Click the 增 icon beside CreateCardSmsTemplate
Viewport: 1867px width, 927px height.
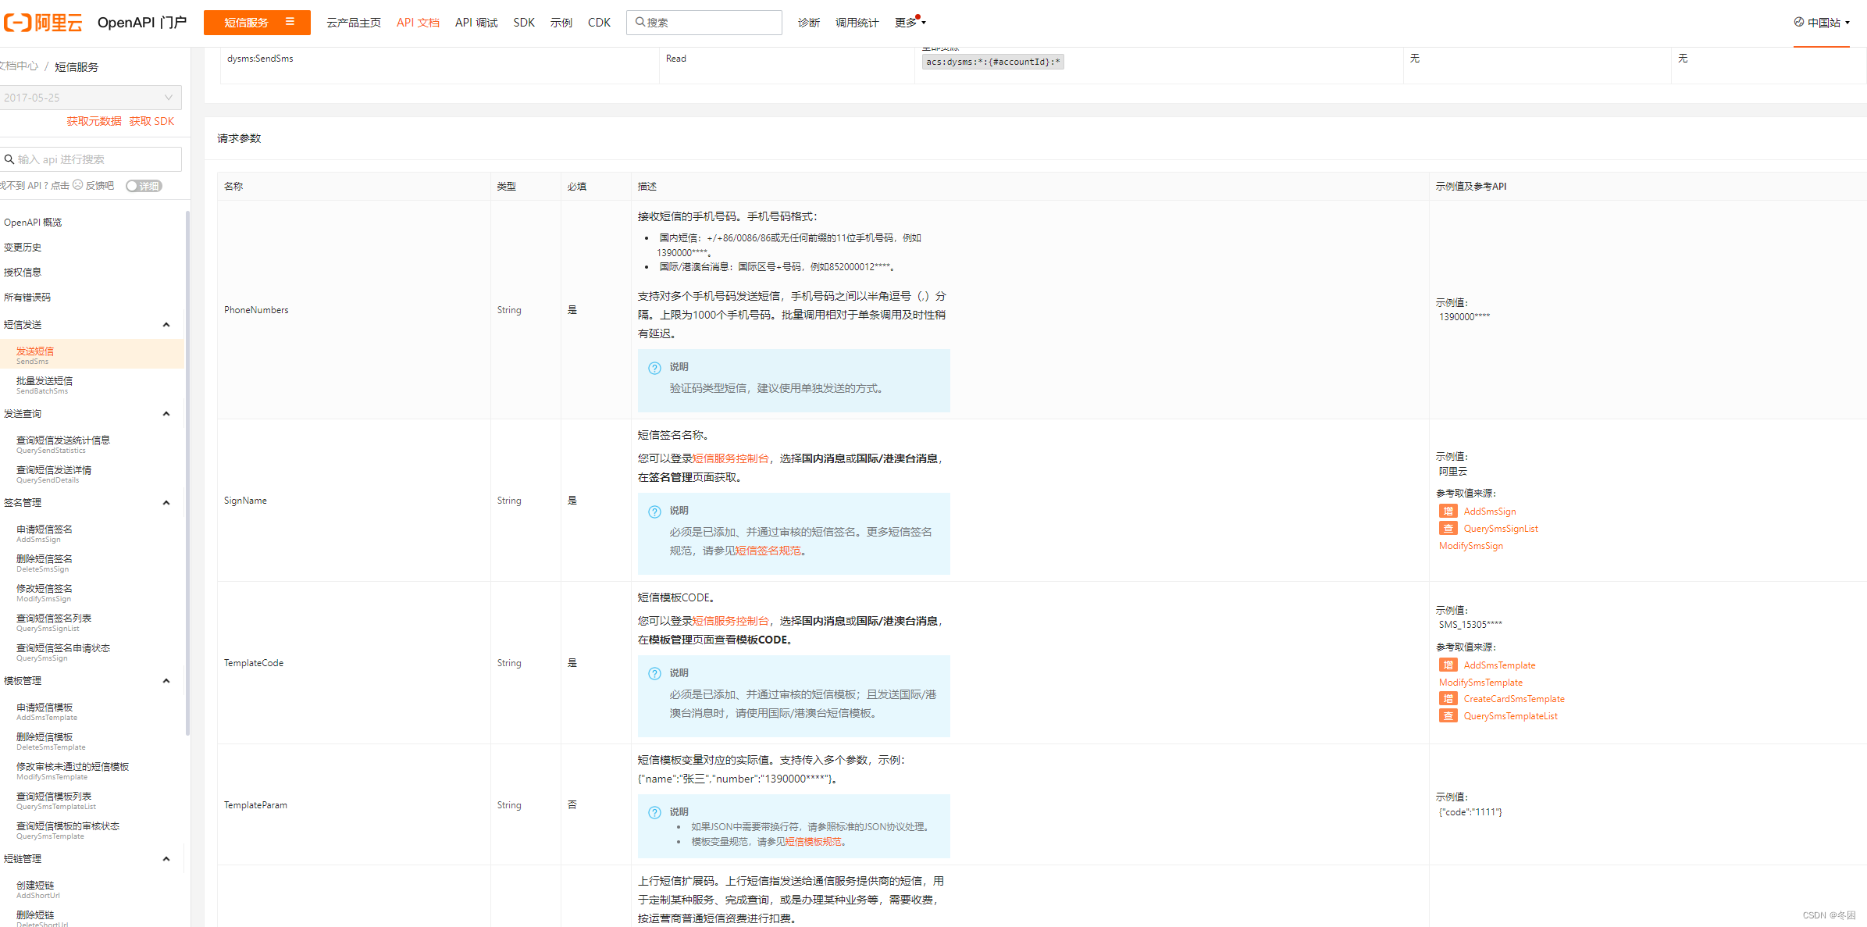click(x=1448, y=698)
